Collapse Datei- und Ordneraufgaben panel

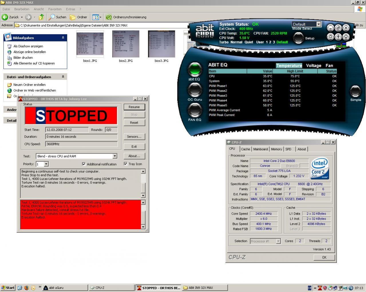[x=63, y=77]
